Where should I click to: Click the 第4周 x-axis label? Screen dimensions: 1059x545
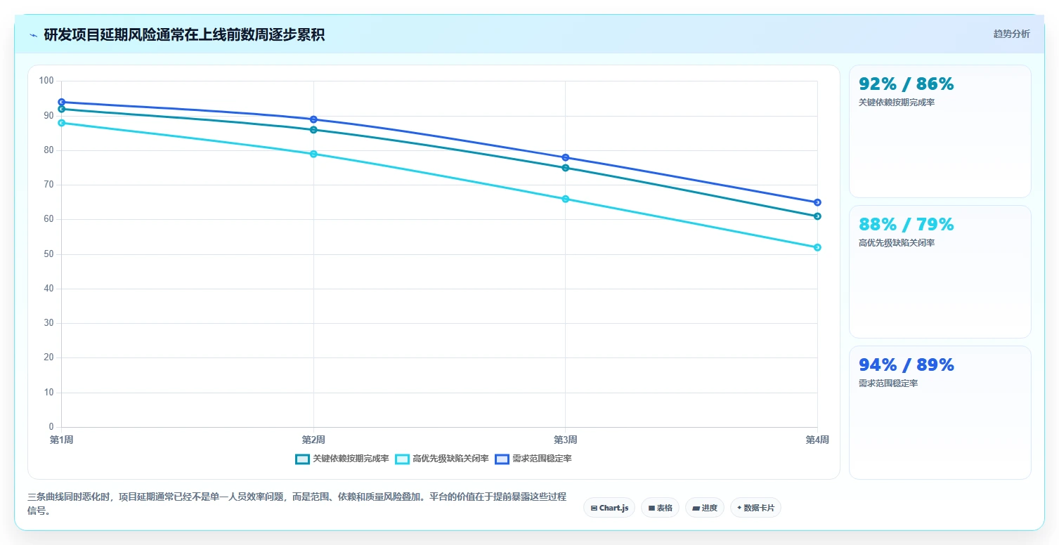(817, 440)
